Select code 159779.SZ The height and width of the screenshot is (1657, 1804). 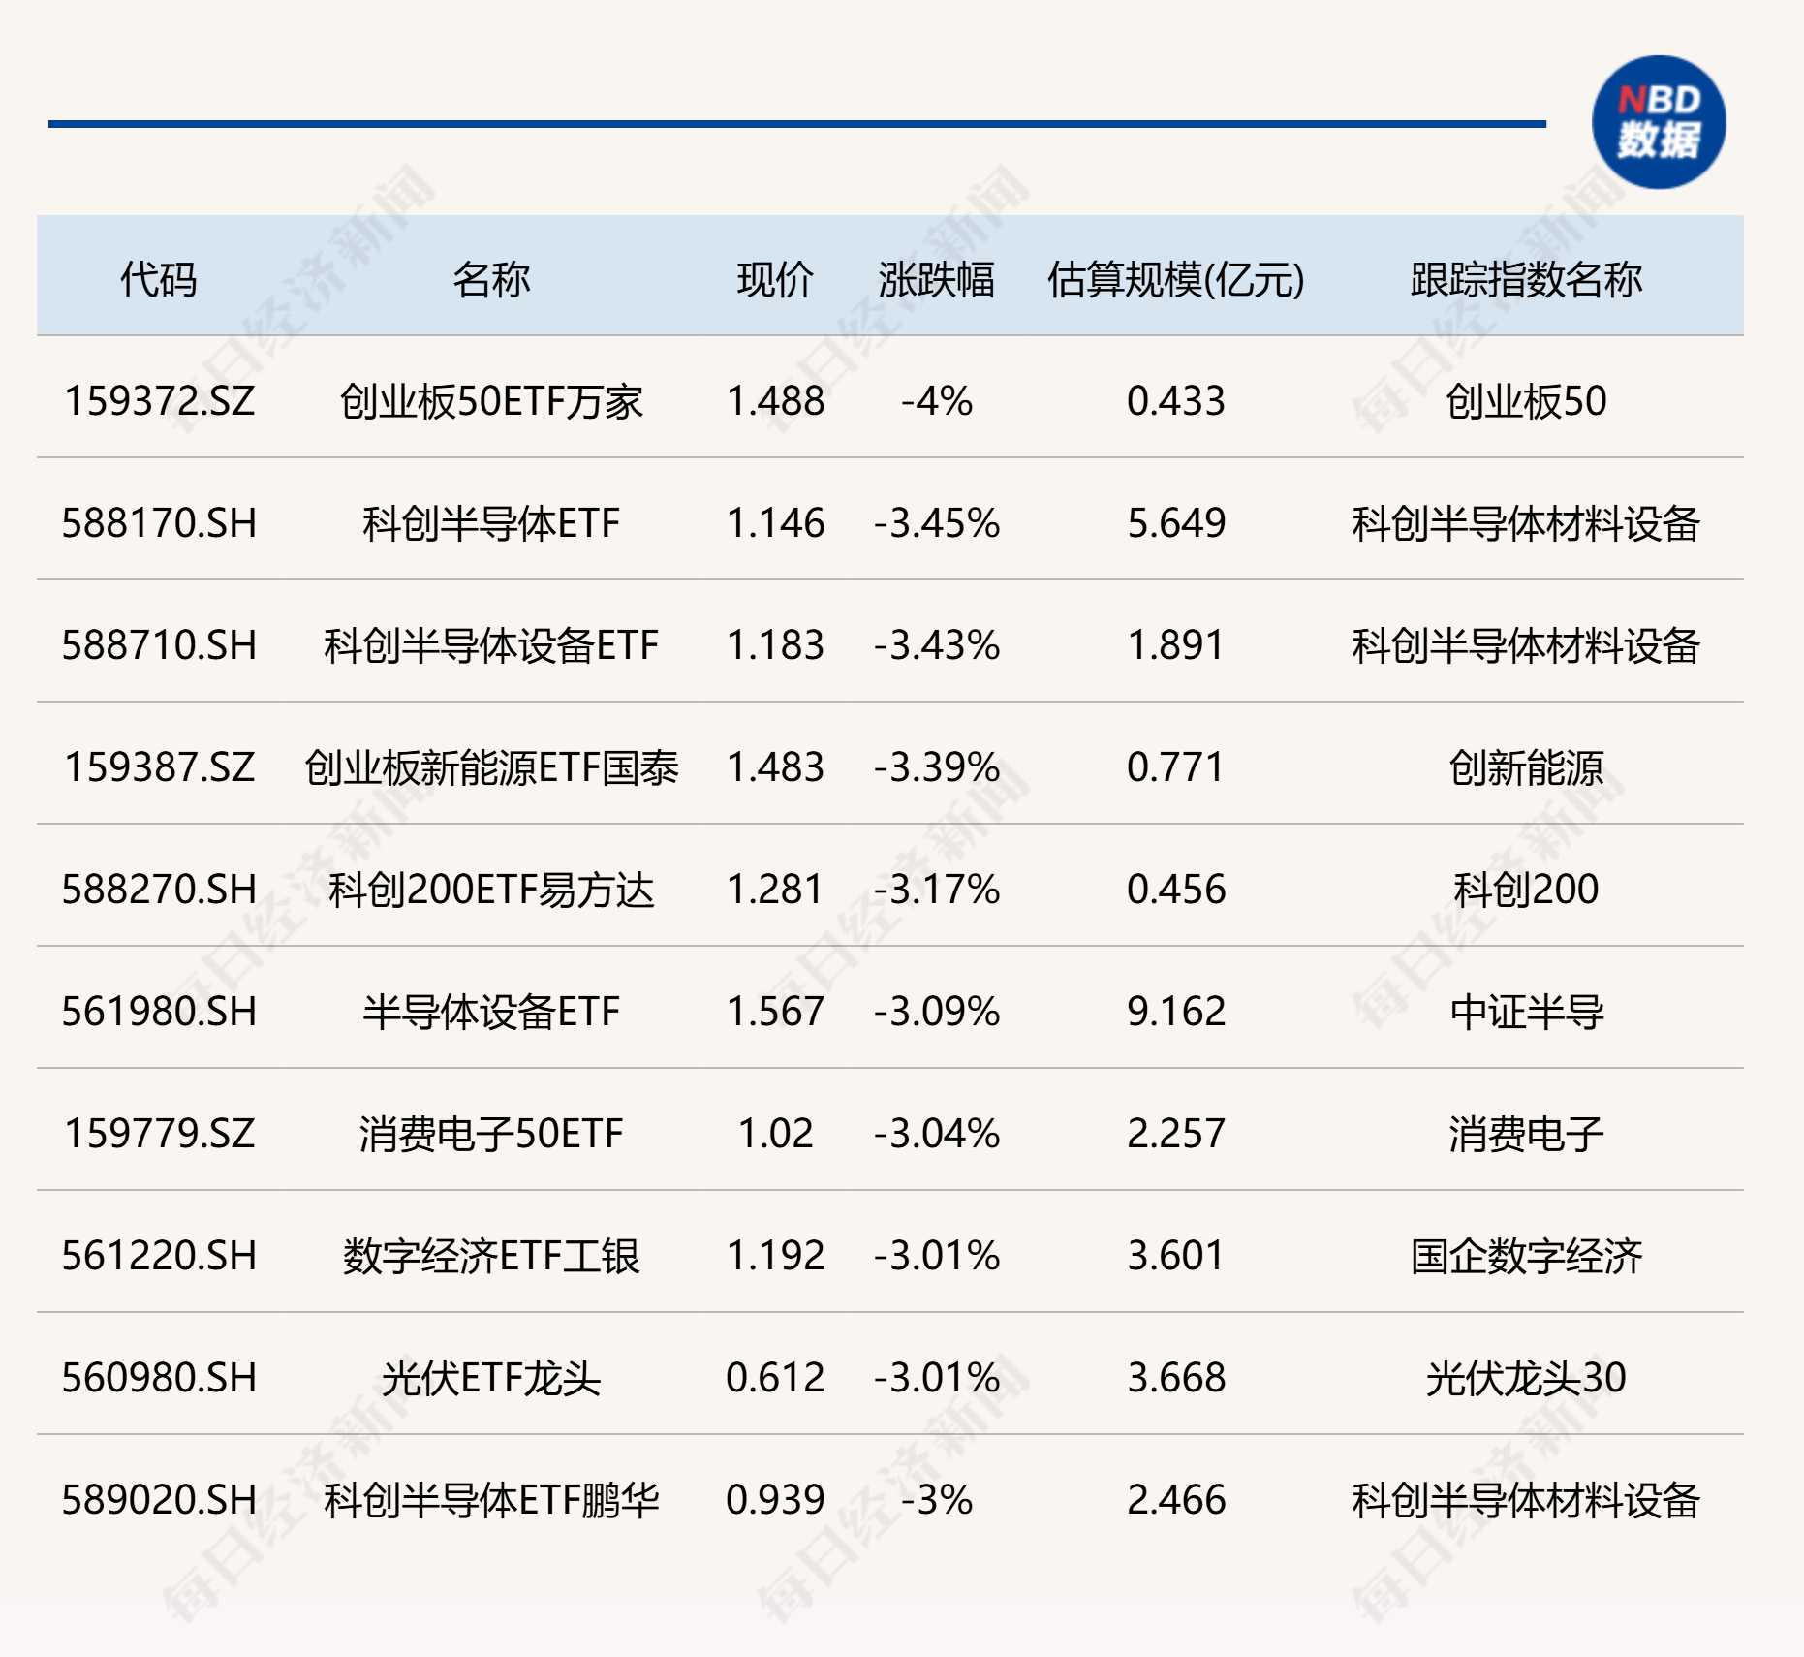coord(160,1134)
